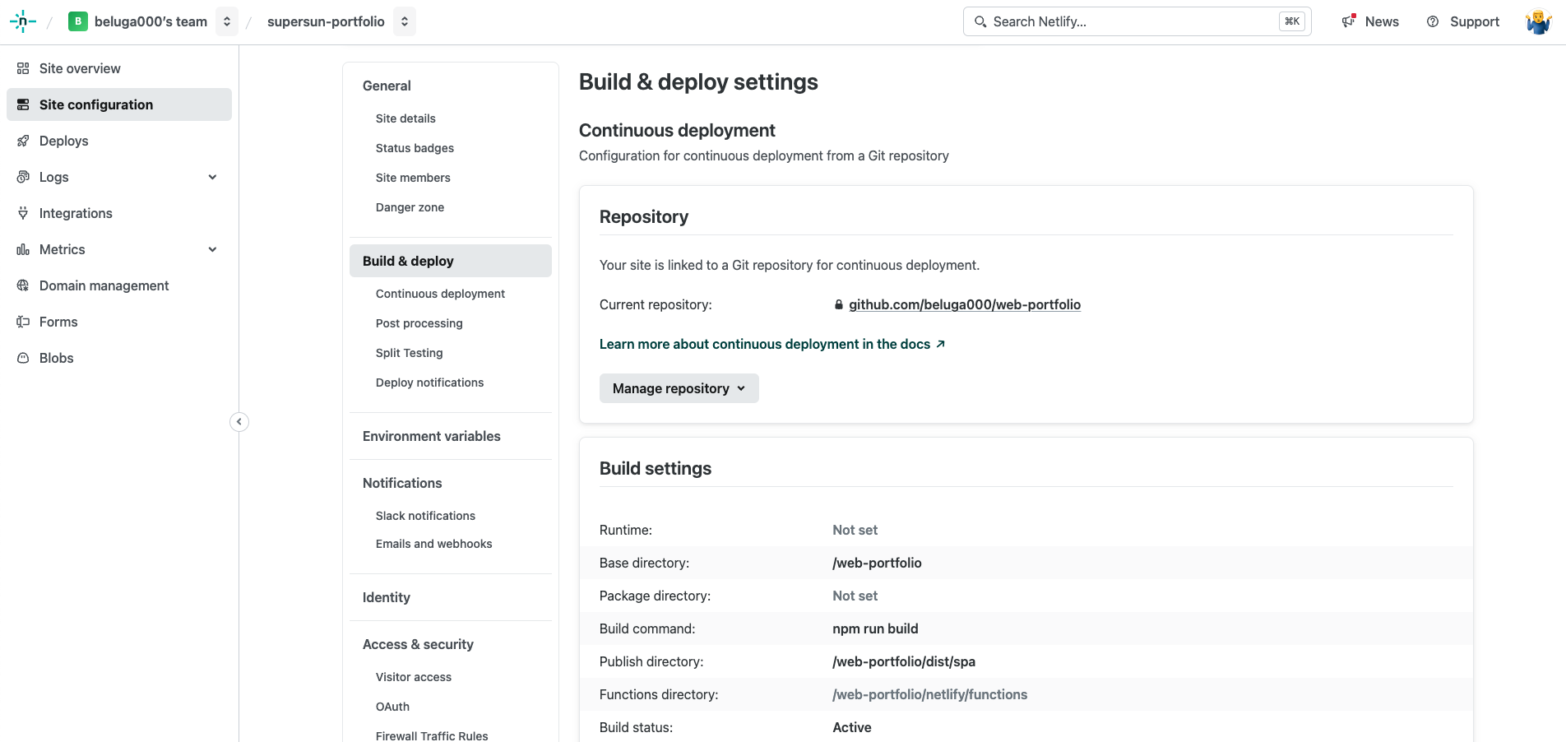Viewport: 1566px width, 742px height.
Task: Click the Forms icon in sidebar
Action: point(23,322)
